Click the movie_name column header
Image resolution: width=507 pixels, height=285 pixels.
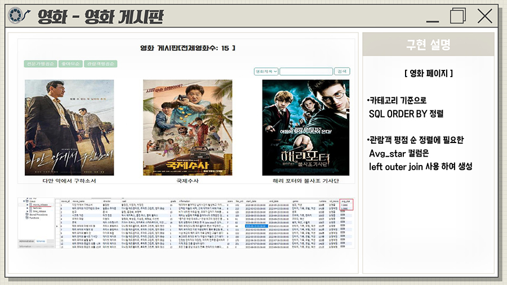(x=78, y=201)
